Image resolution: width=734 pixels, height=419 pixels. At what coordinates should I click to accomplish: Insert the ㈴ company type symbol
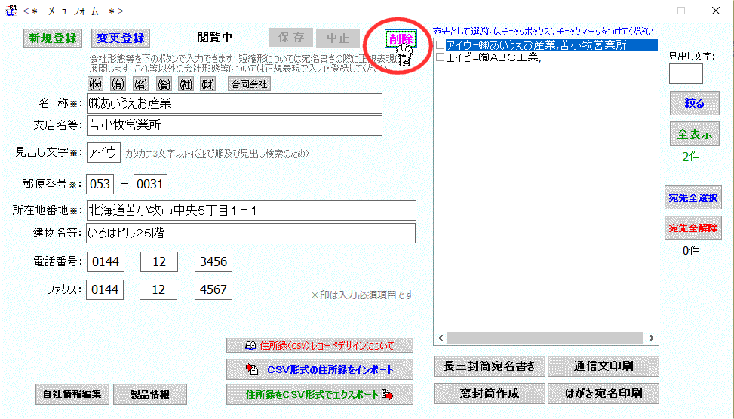(x=141, y=84)
